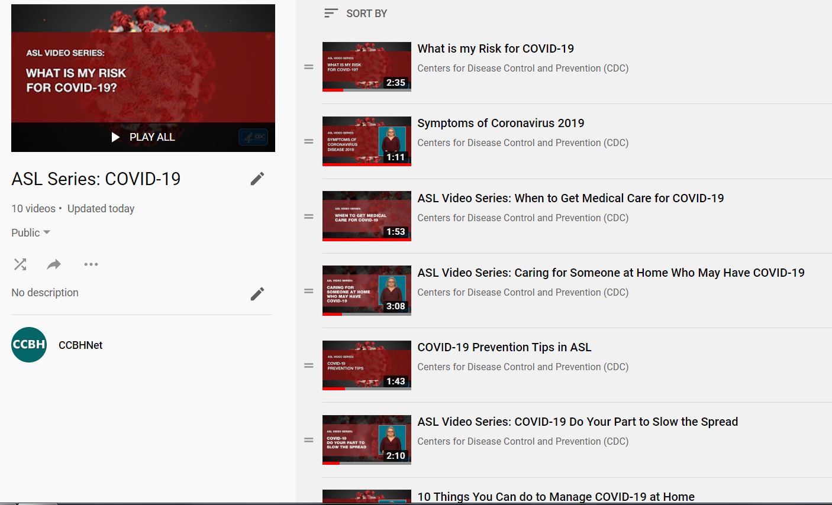Grab the drag handle for Caring for Someone at Home

[309, 291]
